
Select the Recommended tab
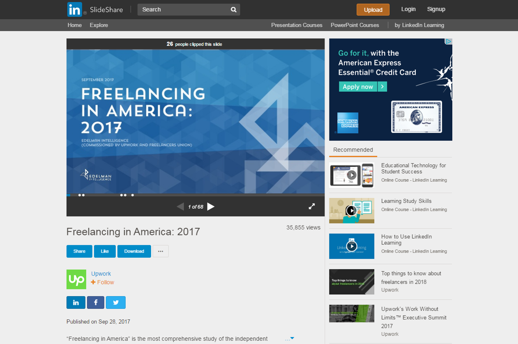point(353,150)
